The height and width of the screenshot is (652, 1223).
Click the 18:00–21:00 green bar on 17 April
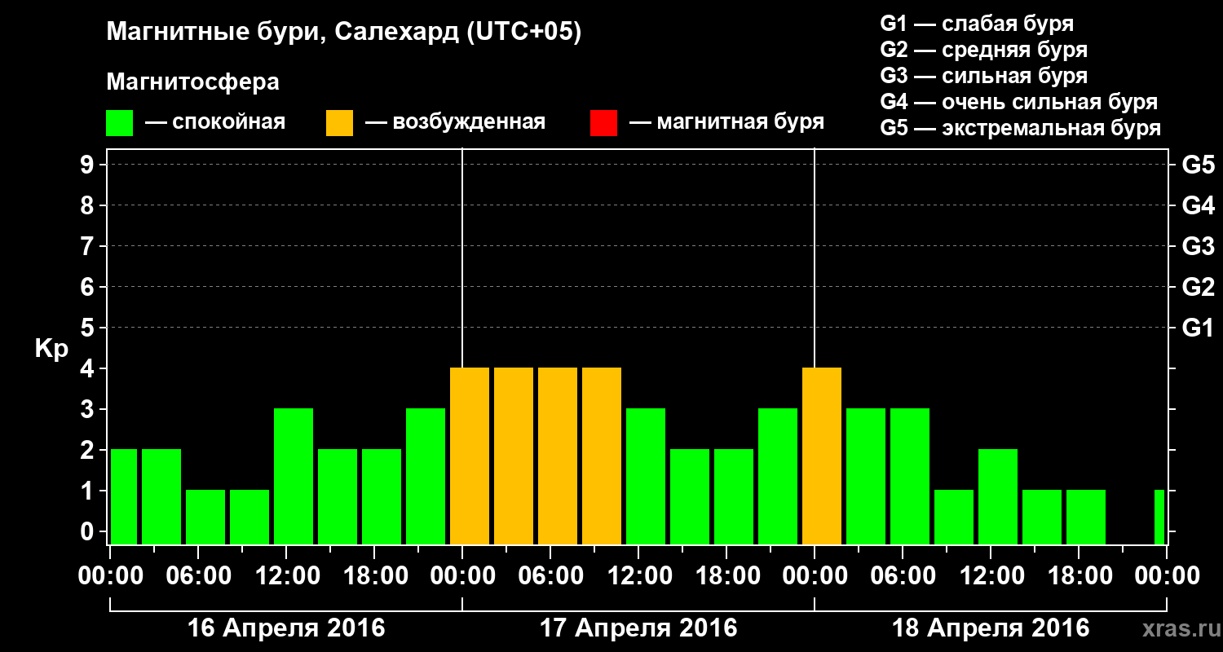point(734,496)
